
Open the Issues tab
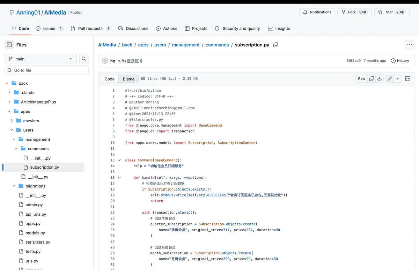(x=50, y=29)
